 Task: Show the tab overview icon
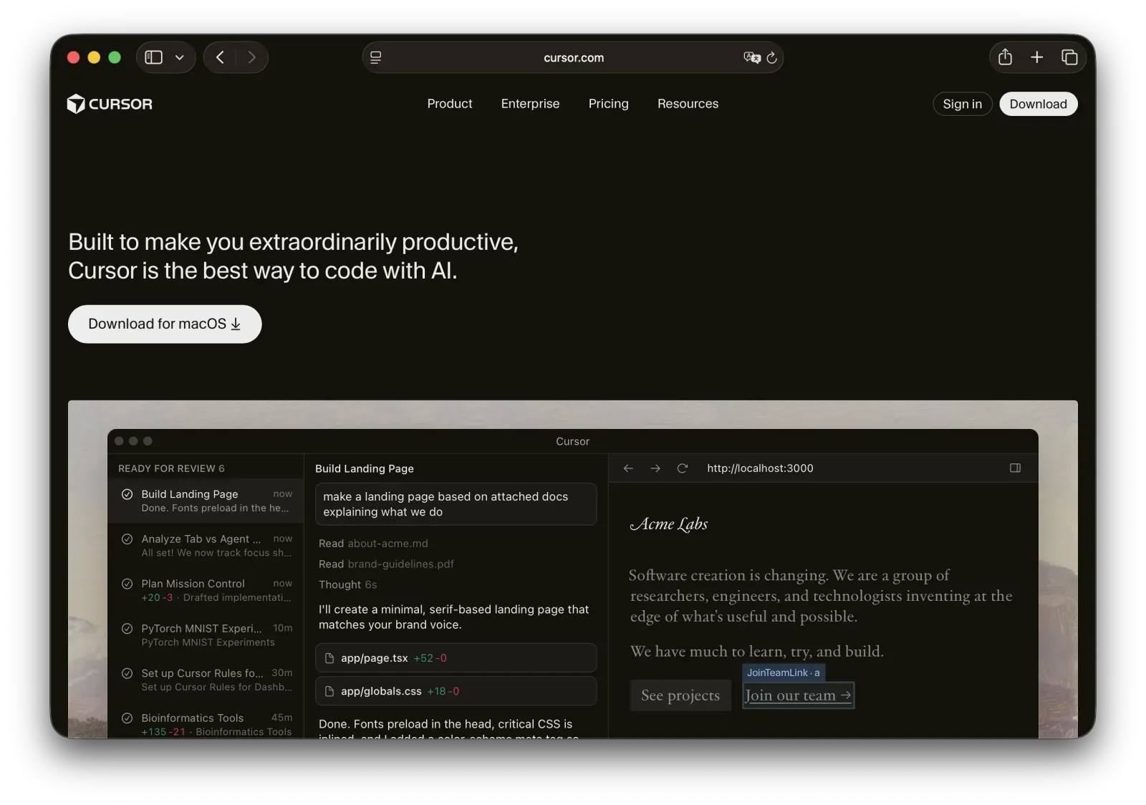point(1069,57)
